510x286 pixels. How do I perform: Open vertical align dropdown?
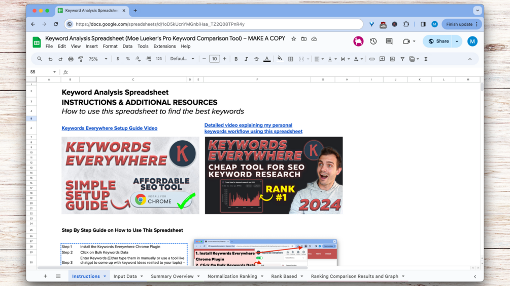click(x=332, y=59)
